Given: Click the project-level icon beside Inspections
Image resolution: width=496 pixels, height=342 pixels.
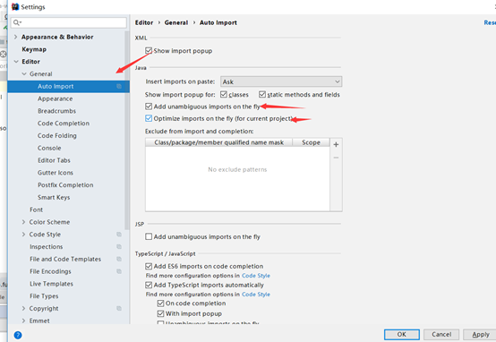Looking at the screenshot, I should point(119,247).
